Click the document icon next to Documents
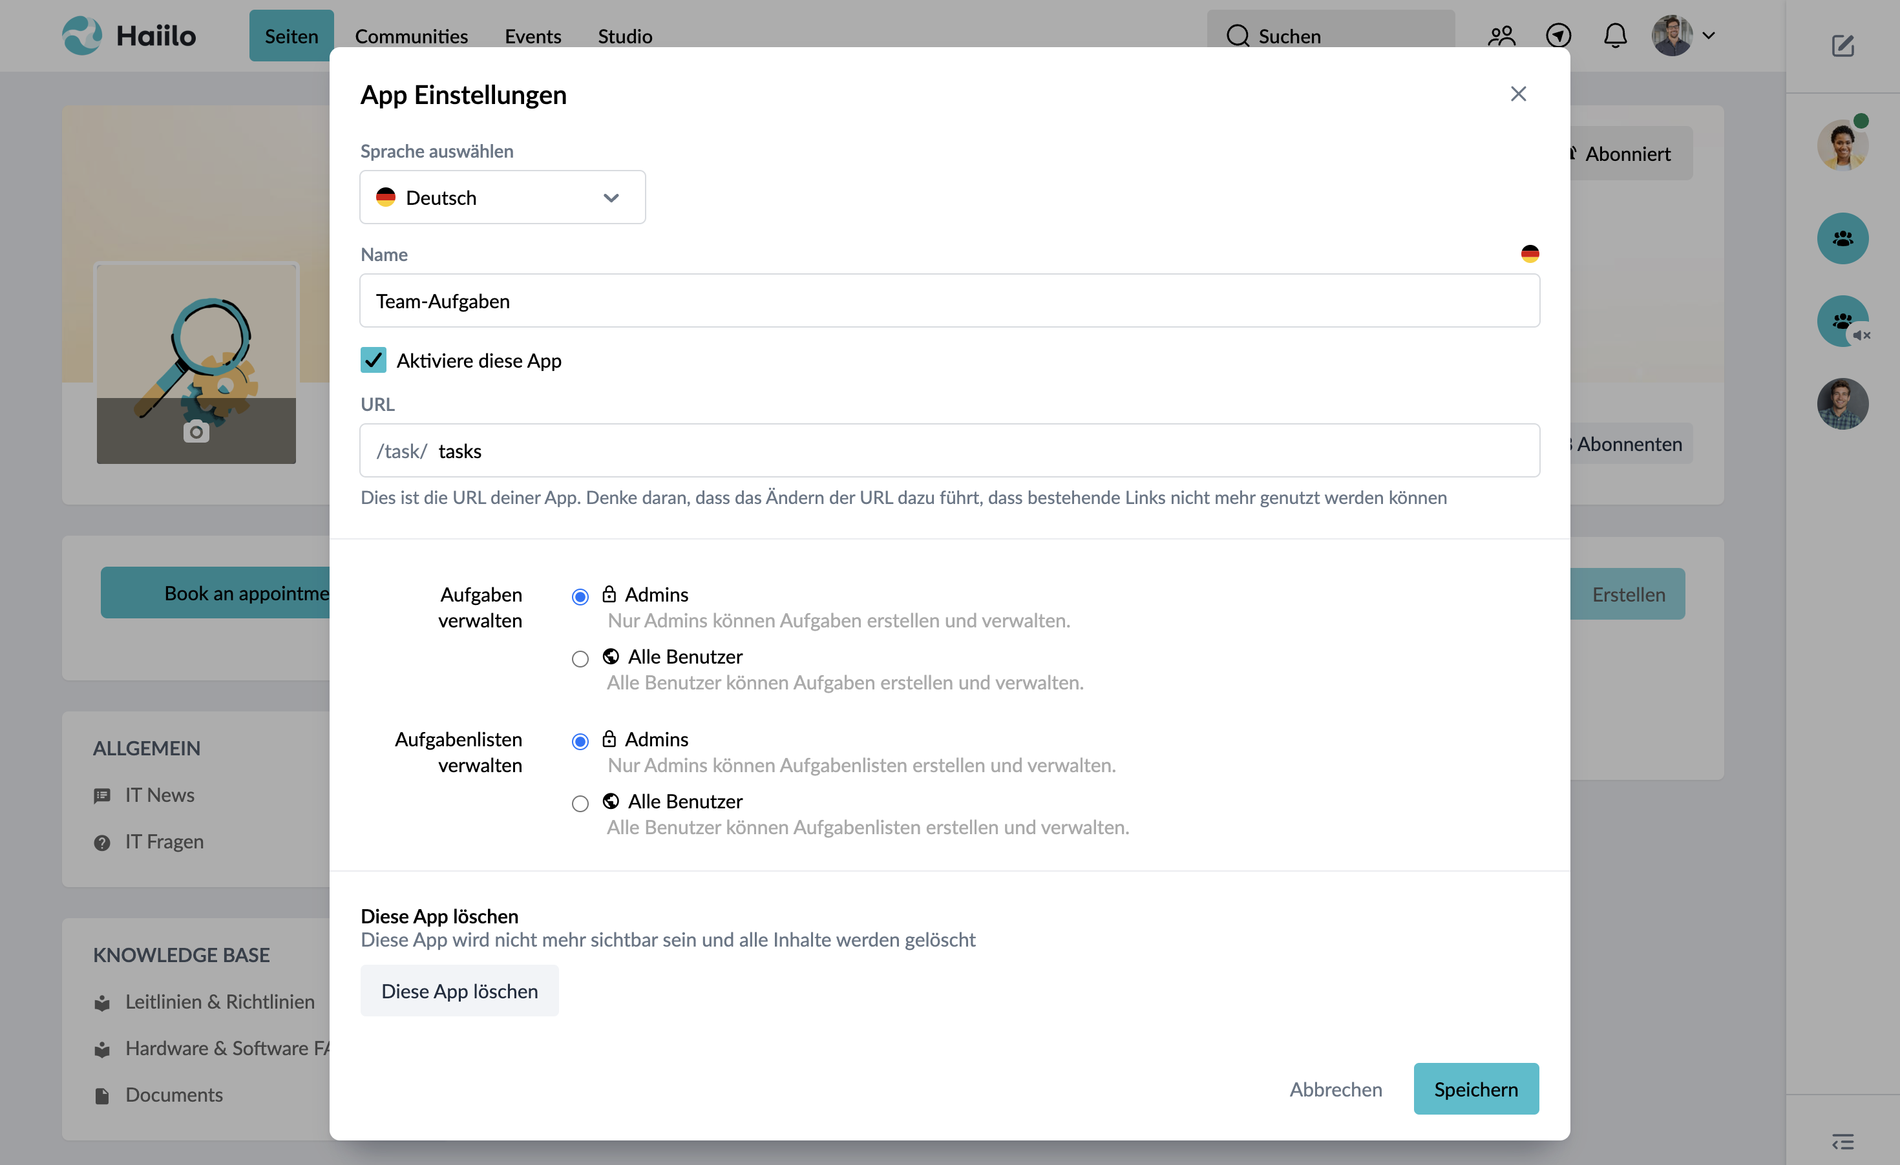Viewport: 1900px width, 1165px height. 103,1095
